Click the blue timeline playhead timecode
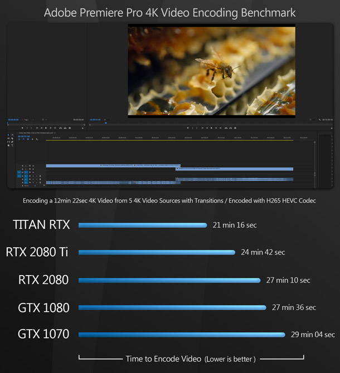The height and width of the screenshot is (373, 340). (x=23, y=136)
